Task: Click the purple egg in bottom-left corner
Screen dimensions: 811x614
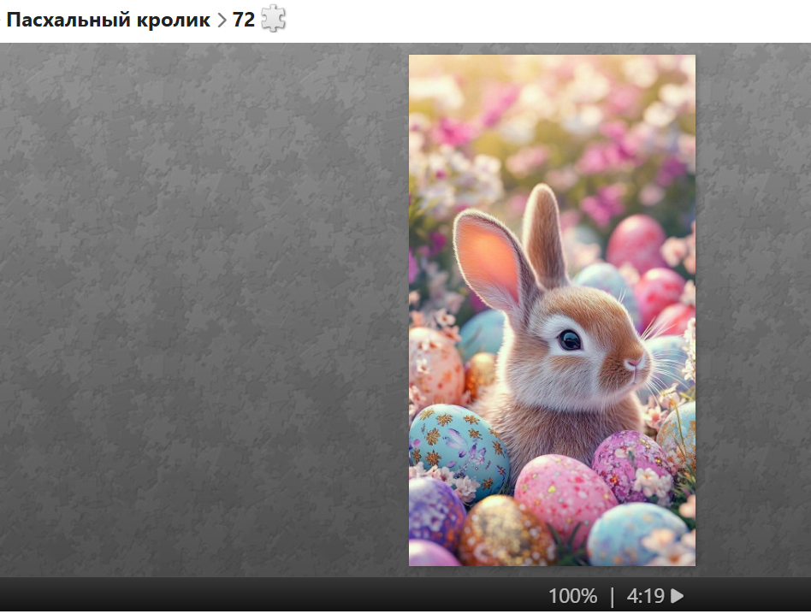Action: pyautogui.click(x=435, y=513)
